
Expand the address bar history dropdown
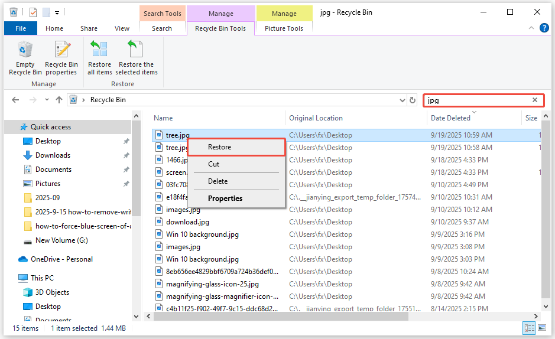coord(402,100)
